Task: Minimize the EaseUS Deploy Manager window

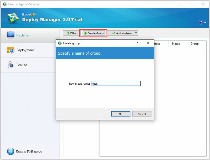Action: pos(181,4)
